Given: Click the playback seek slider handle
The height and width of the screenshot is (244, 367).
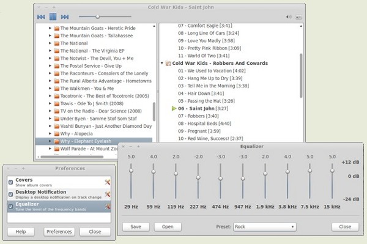Looking at the screenshot, I should [x=98, y=17].
